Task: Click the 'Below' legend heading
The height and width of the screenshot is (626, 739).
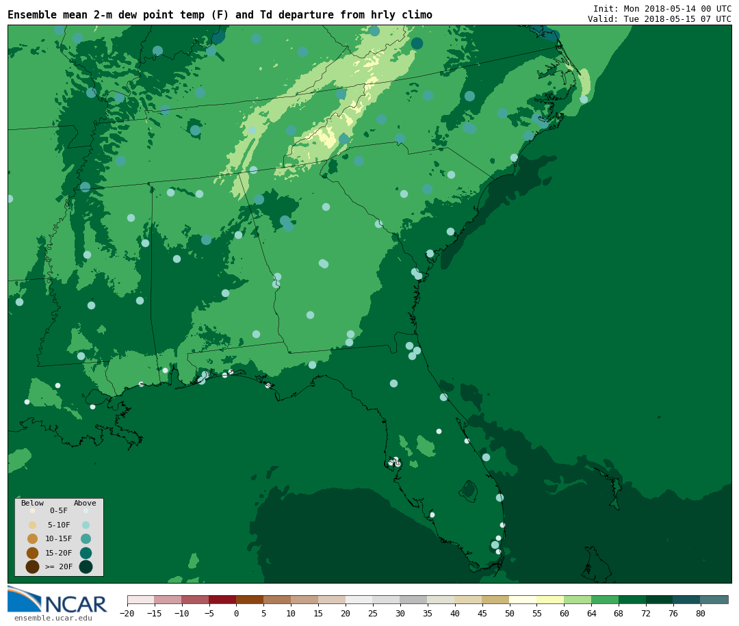Action: pos(33,503)
